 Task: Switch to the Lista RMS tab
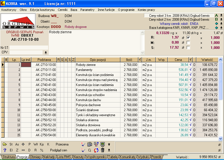(x=64, y=157)
